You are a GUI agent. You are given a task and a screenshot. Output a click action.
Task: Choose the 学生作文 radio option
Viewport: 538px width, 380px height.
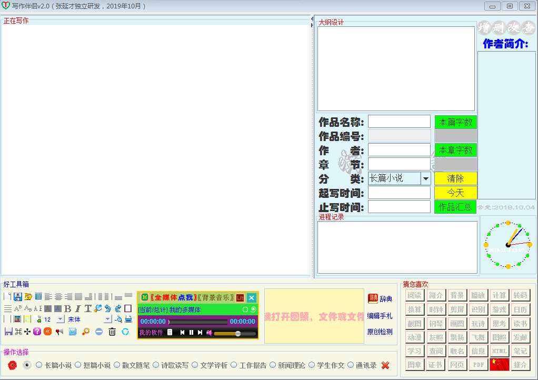tap(312, 365)
